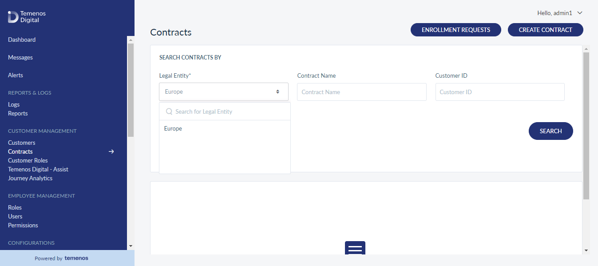
Task: Click the arrow icon next to Contracts
Action: (x=111, y=151)
